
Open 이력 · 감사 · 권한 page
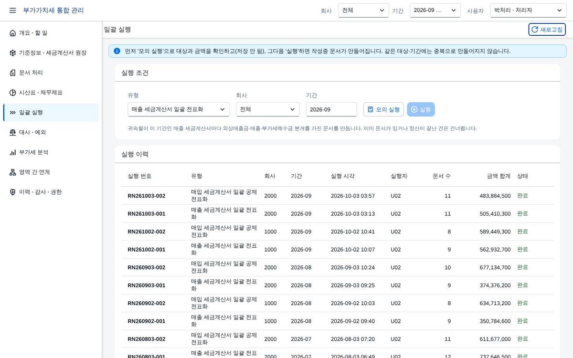[x=51, y=192]
